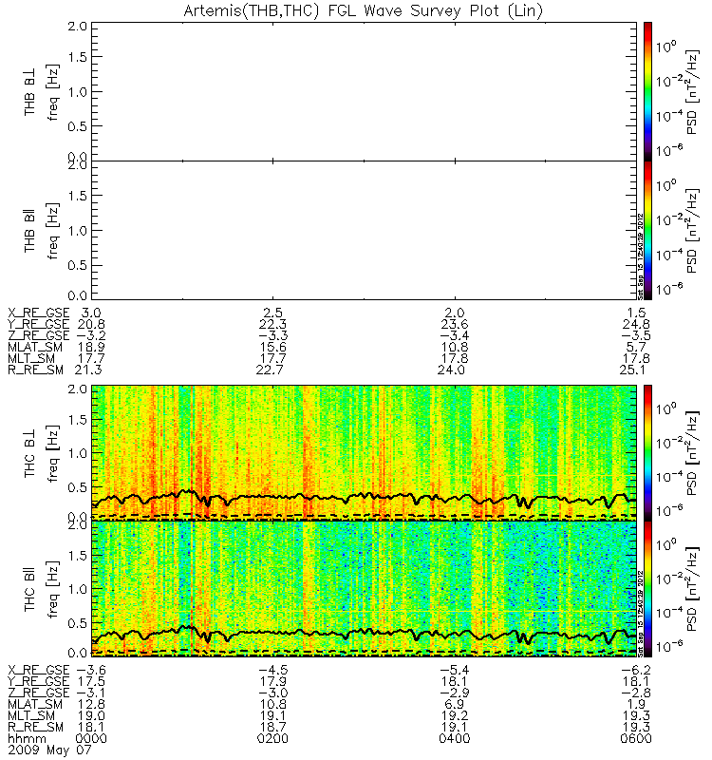
Task: Click the X_RE_GSE label under the THB panels
Action: [39, 313]
